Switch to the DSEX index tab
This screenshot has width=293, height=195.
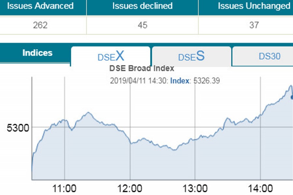point(111,57)
